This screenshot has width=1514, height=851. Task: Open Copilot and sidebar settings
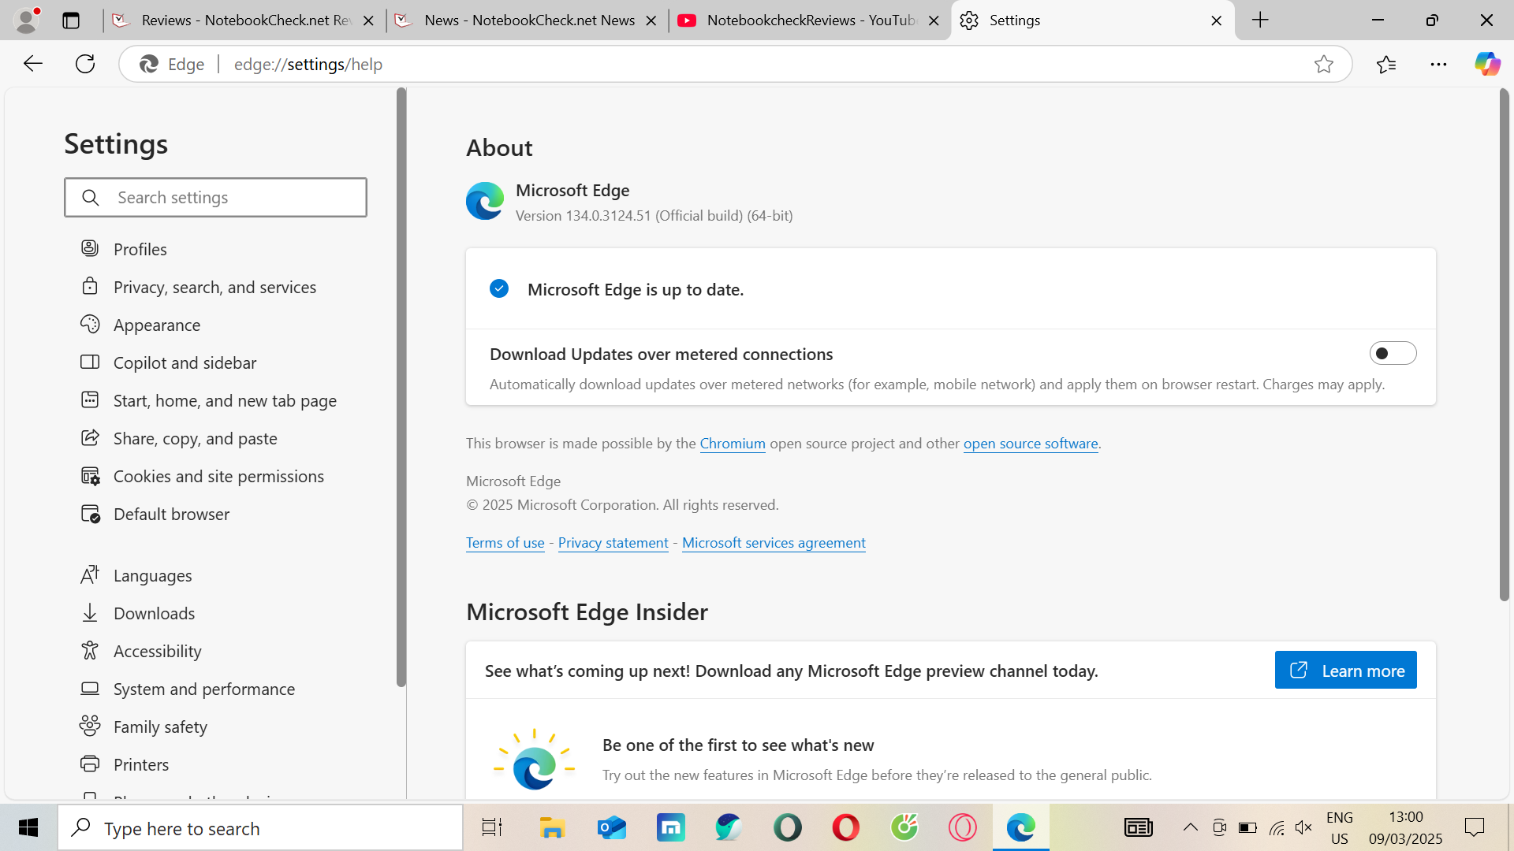coord(185,362)
